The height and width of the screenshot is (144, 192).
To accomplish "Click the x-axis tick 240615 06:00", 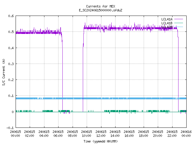I will [58, 133].
